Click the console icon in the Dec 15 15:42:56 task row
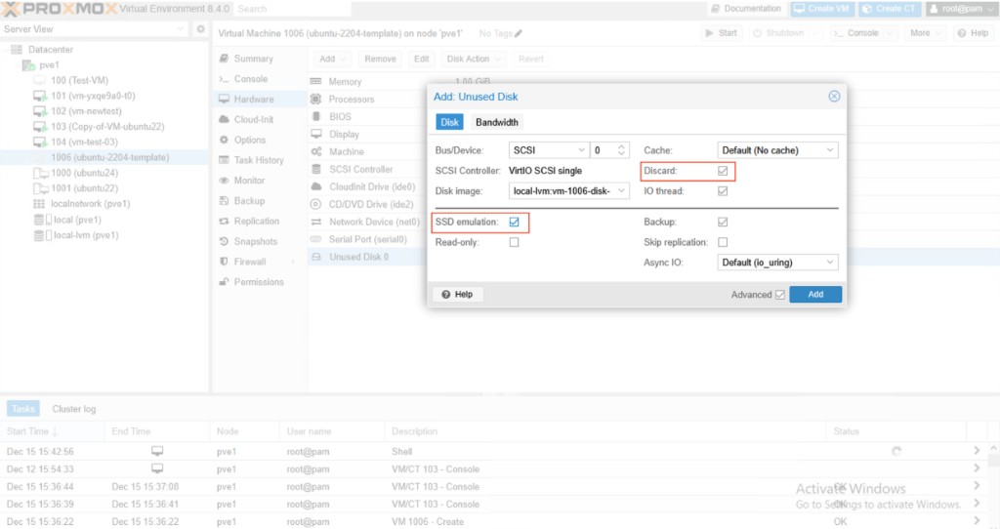 coord(157,451)
